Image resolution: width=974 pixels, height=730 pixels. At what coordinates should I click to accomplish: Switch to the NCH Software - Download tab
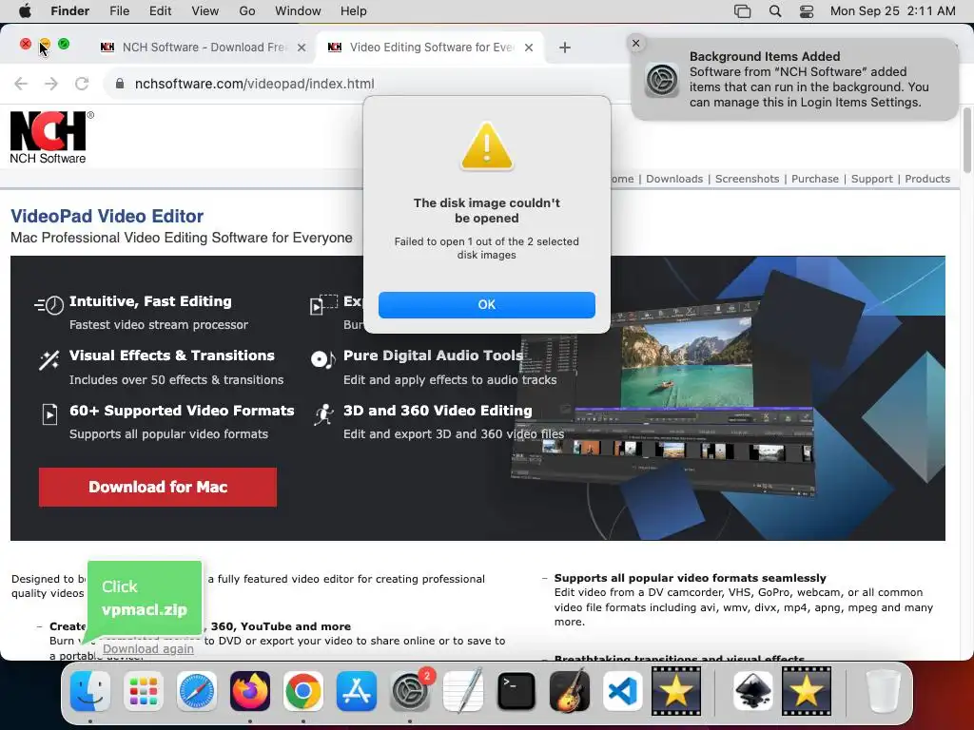click(x=204, y=48)
